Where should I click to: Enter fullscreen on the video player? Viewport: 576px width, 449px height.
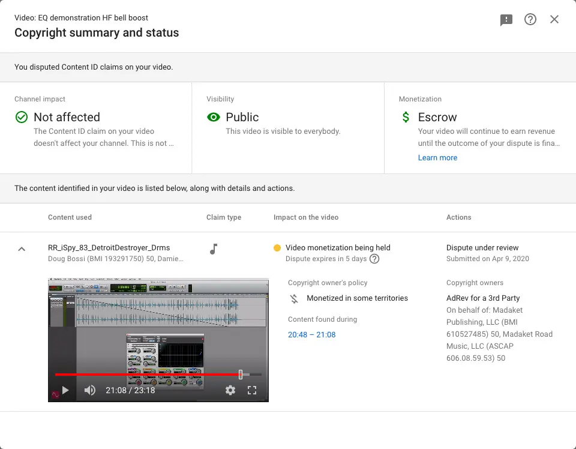click(252, 390)
